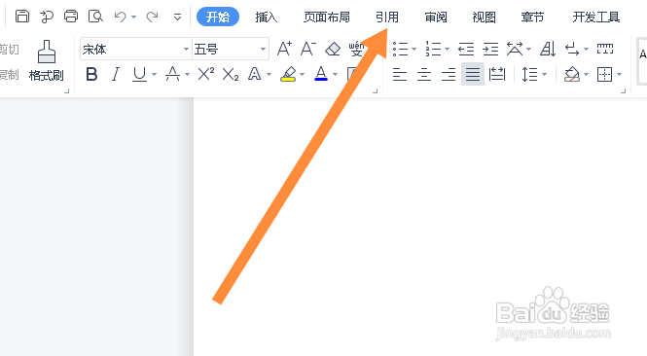Align text left
This screenshot has height=356, width=647.
point(400,75)
